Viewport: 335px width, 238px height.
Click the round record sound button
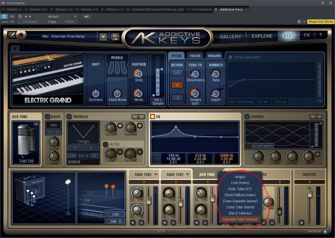21,35
